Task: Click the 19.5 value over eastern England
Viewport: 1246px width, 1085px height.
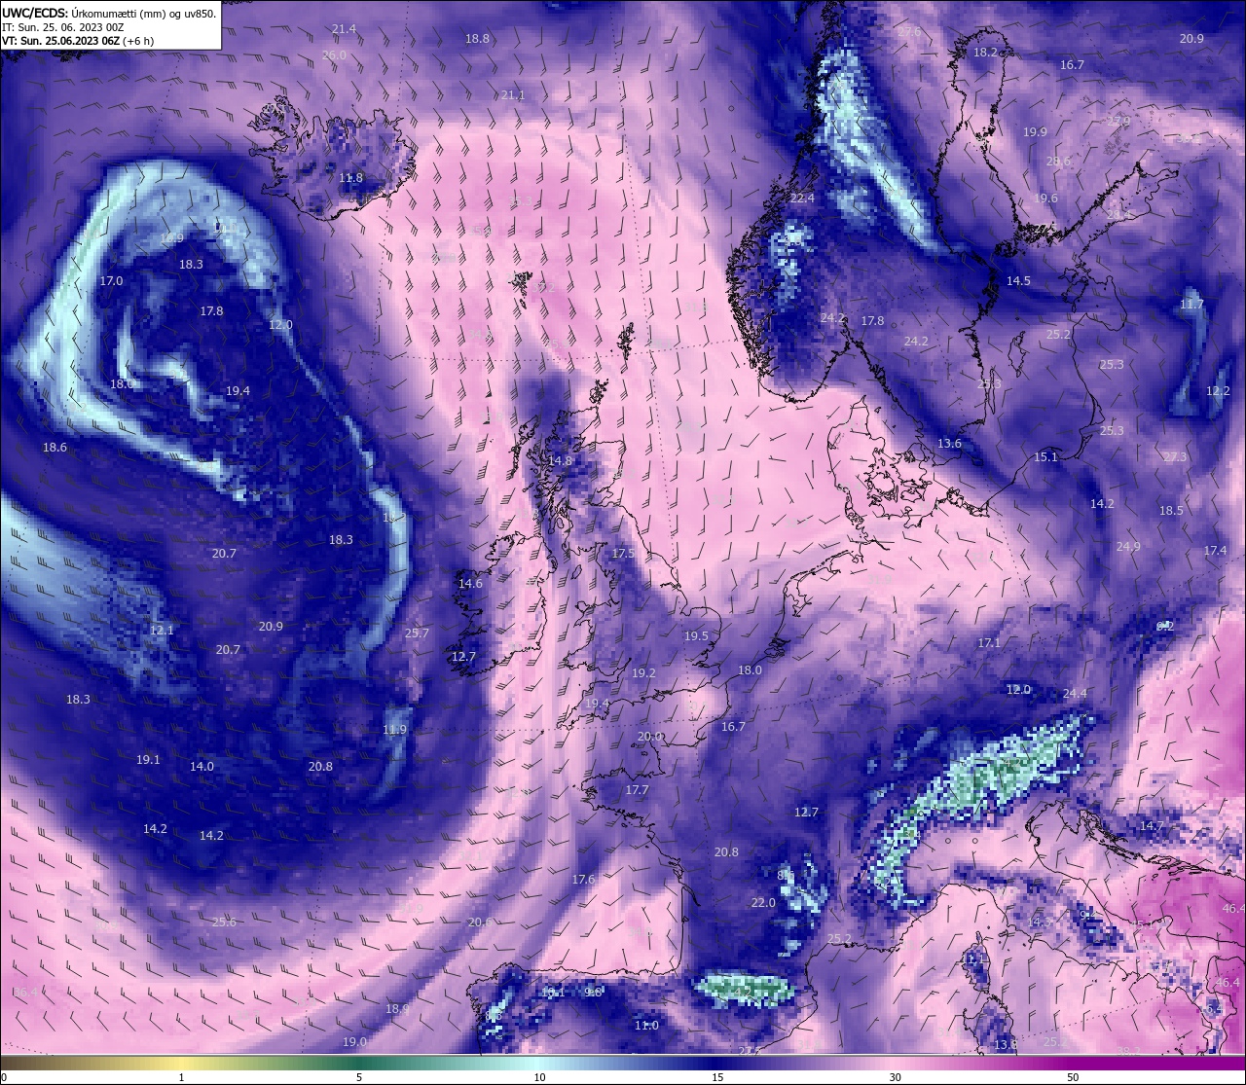Action: (696, 635)
